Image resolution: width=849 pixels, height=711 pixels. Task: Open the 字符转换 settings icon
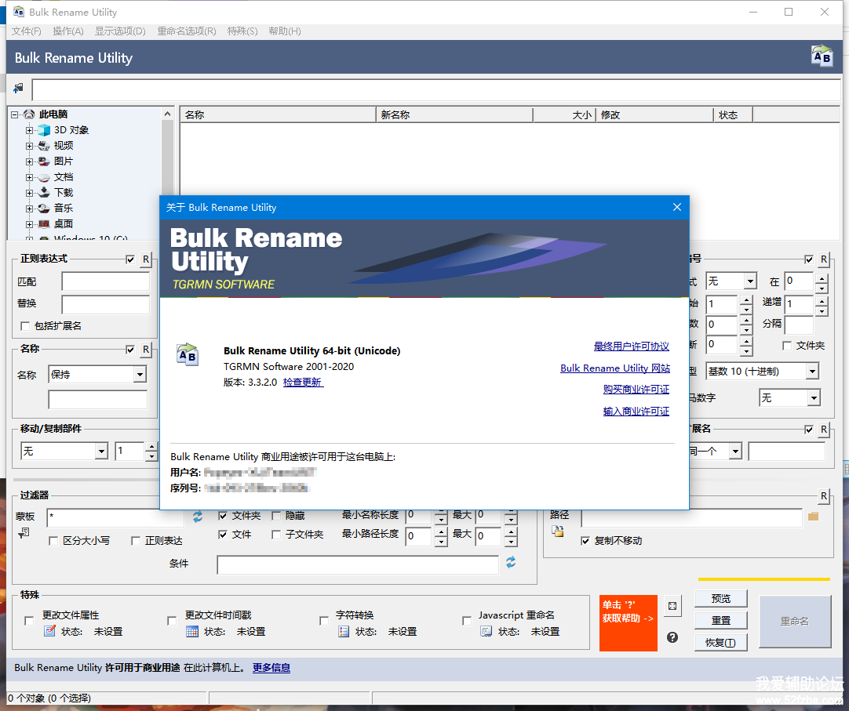(343, 631)
